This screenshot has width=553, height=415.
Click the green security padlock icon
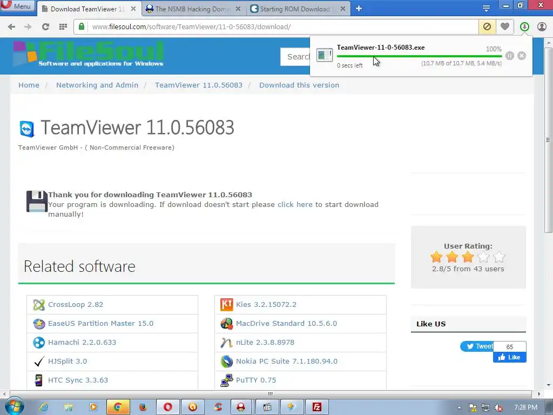pos(82,26)
